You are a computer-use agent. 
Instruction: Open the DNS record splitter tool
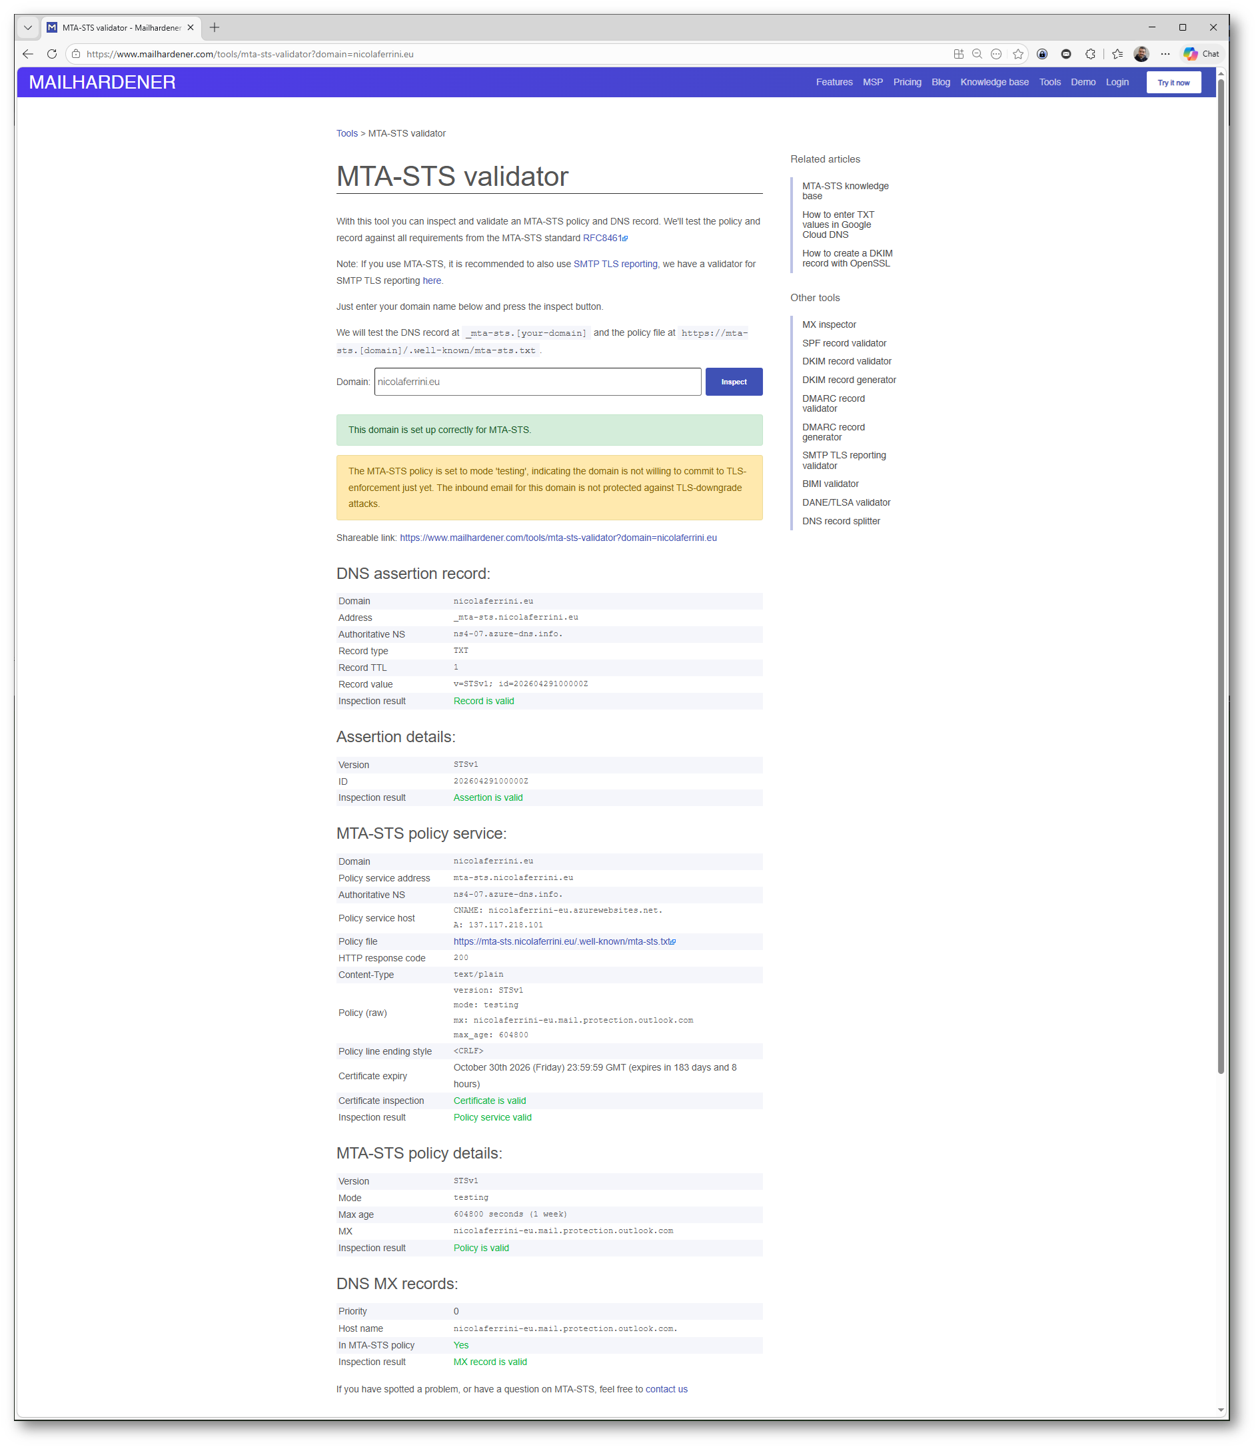pyautogui.click(x=841, y=521)
